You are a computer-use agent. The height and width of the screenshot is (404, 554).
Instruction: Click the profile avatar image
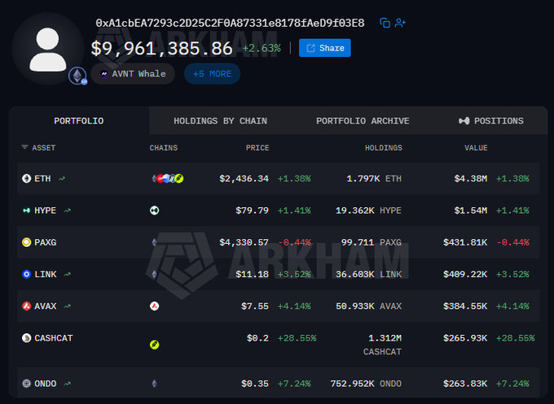pyautogui.click(x=48, y=49)
